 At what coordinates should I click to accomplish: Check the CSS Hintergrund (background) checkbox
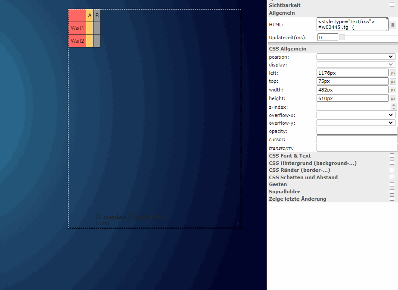coord(392,163)
